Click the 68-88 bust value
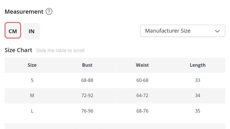Viewport: 230px width, 129px height. [x=87, y=80]
